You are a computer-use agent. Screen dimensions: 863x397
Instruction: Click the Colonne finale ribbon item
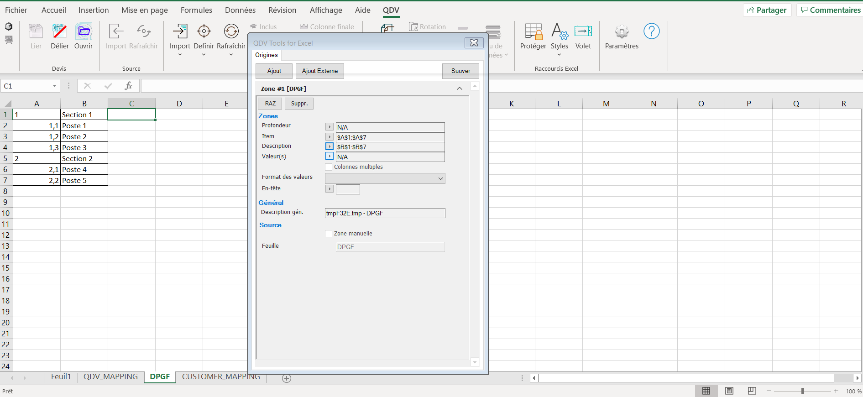click(327, 27)
